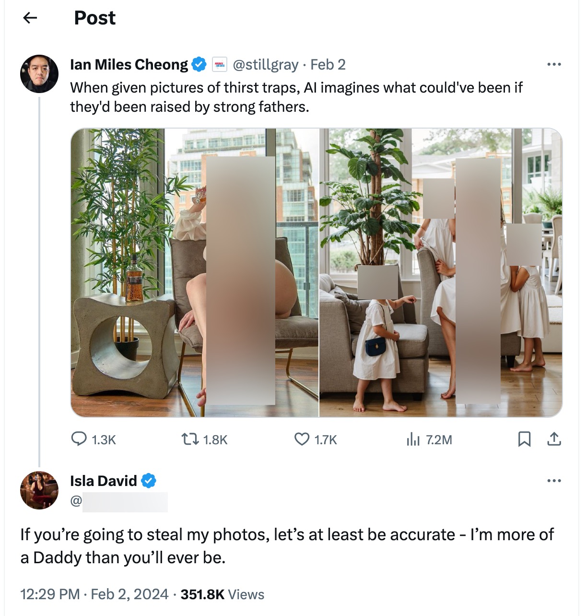Click the Isla David display name
The width and height of the screenshot is (586, 616).
tap(104, 481)
